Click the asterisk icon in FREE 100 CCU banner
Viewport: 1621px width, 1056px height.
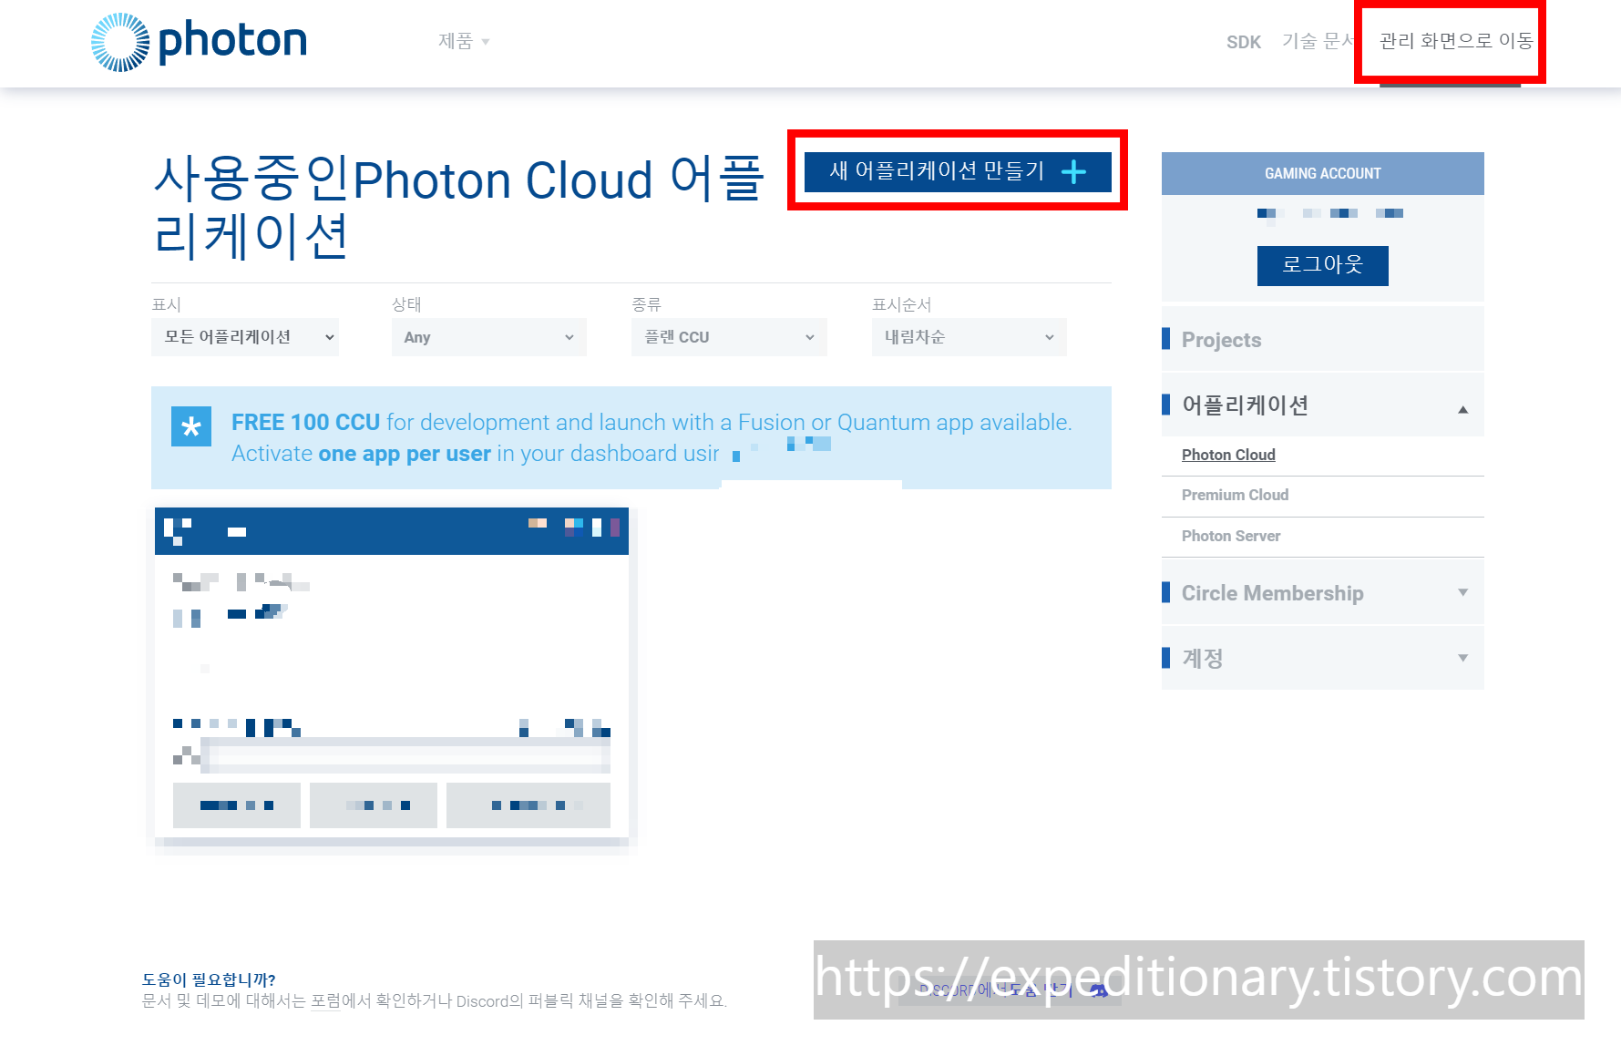click(x=191, y=426)
